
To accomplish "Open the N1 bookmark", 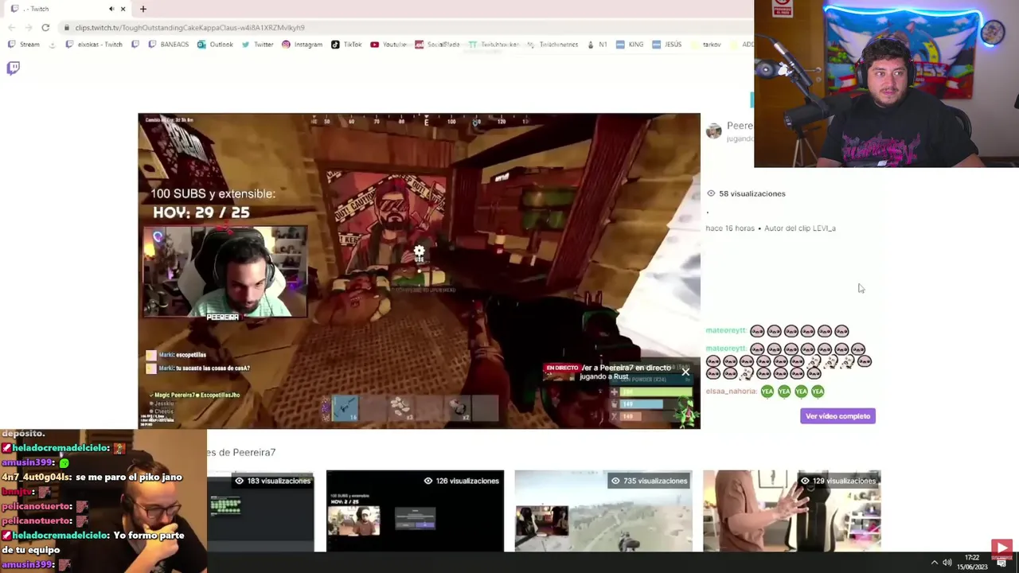I will point(597,45).
